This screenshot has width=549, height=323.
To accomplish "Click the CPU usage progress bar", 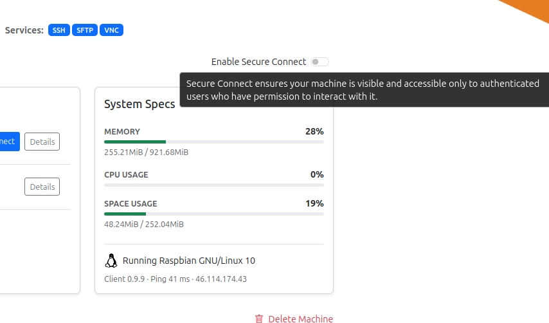I will pos(214,185).
